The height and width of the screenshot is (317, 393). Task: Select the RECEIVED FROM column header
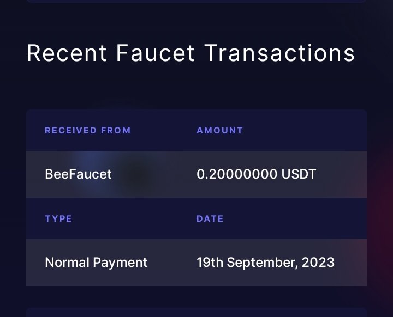click(88, 130)
